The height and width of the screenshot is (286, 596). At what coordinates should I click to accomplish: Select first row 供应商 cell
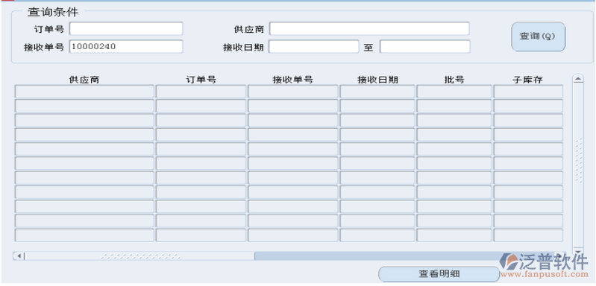pos(84,92)
